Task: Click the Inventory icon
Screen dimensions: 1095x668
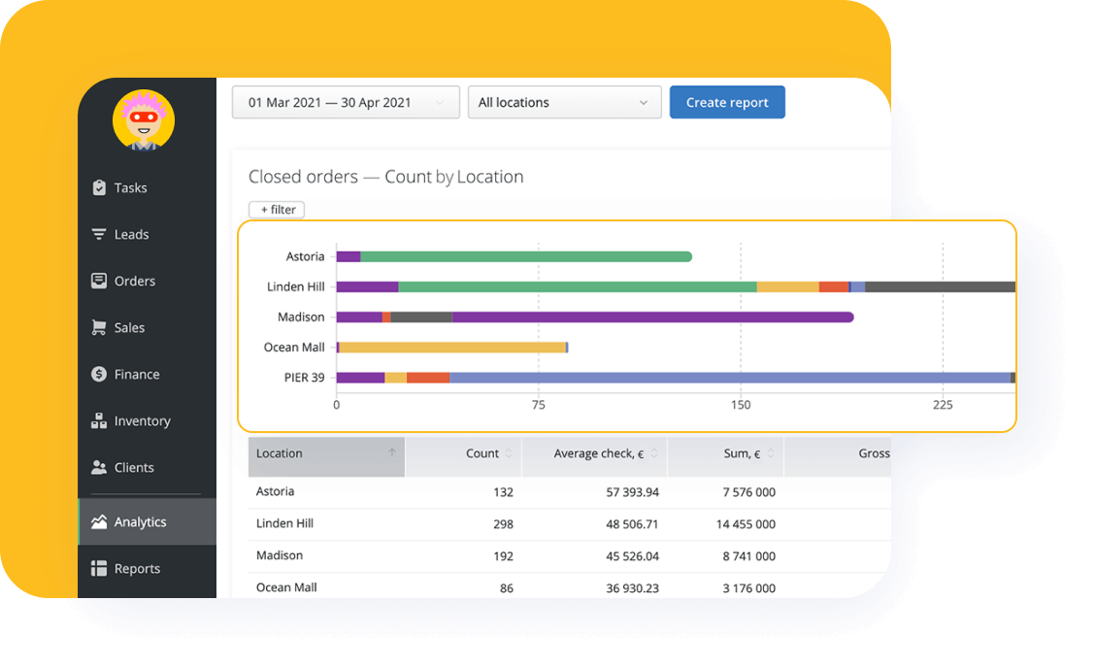Action: [98, 420]
